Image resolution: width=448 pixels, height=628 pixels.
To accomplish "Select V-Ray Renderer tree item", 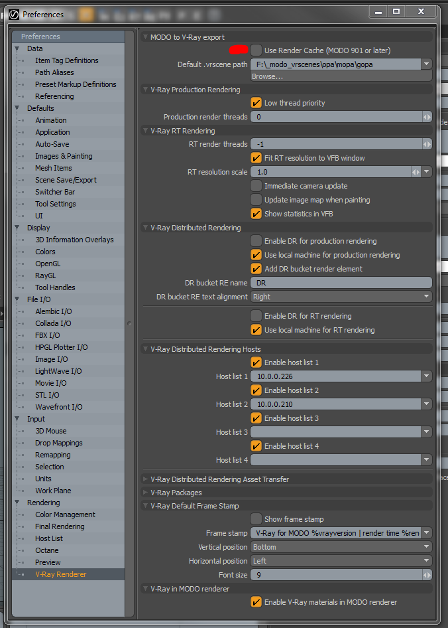I will (x=61, y=574).
